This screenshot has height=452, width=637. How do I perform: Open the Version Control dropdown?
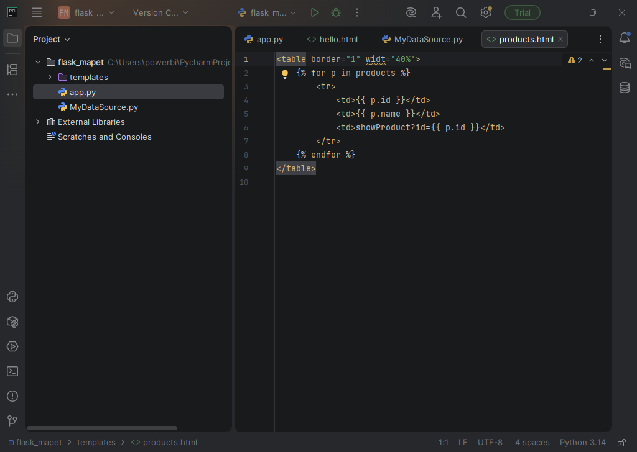point(160,12)
